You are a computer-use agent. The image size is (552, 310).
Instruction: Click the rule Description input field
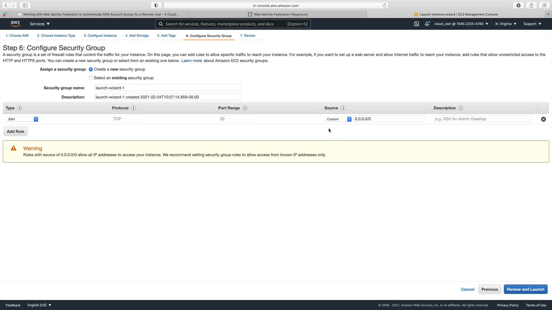tap(482, 119)
